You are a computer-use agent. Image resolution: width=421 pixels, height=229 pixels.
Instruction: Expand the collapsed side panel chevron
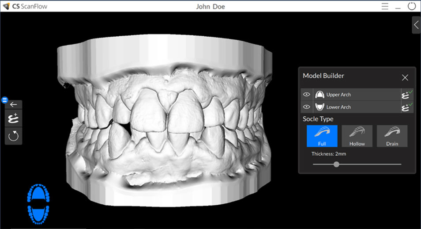pyautogui.click(x=416, y=25)
